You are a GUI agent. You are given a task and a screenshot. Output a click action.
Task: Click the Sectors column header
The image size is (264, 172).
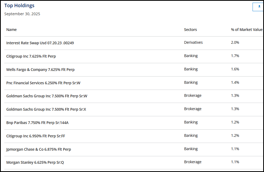click(190, 30)
